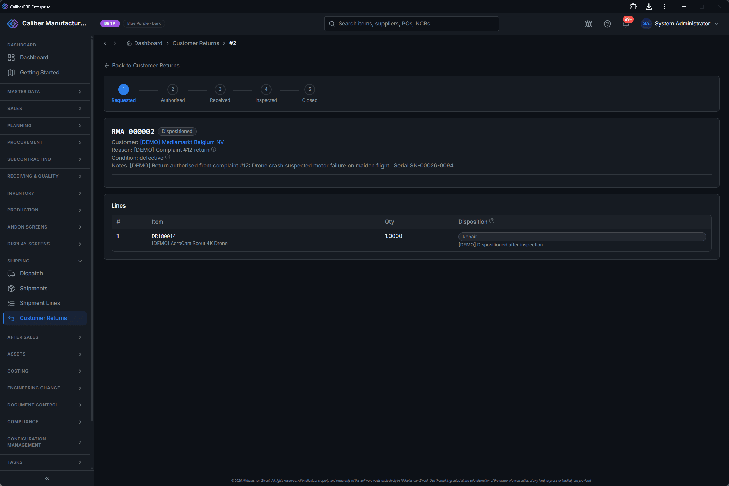Viewport: 729px width, 486px height.
Task: Click the help icon beside Disposition header
Action: click(x=492, y=221)
